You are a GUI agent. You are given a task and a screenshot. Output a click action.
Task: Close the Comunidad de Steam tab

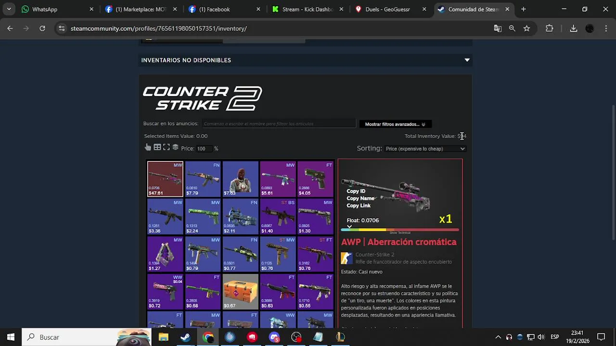tap(507, 9)
